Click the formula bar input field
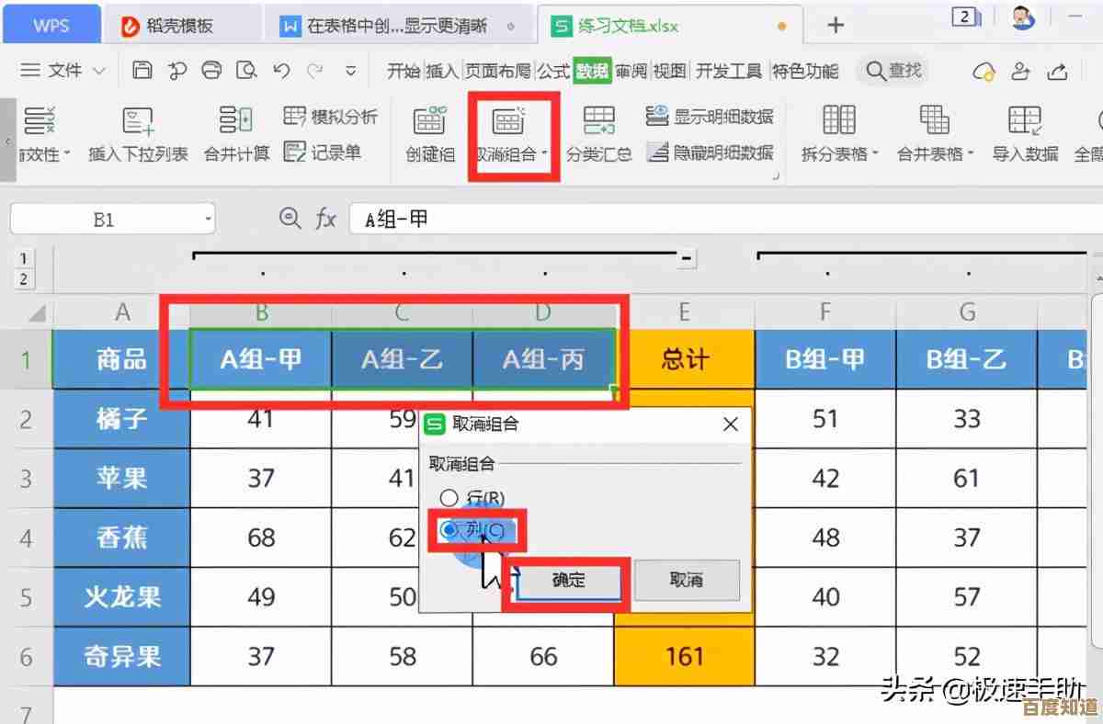 click(717, 219)
